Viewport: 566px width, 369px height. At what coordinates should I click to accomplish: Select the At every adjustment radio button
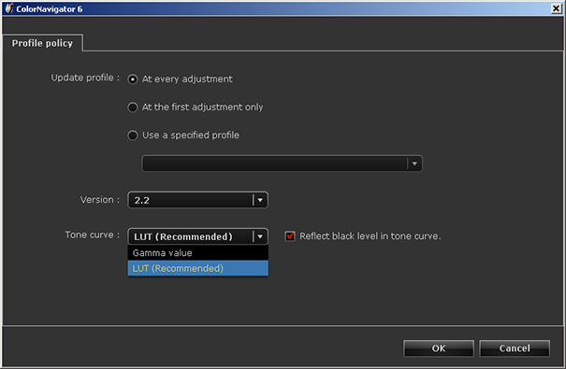(133, 78)
